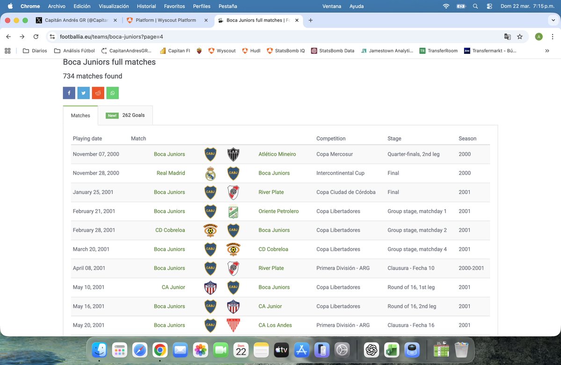Click Atlético Mineiro crest icon

click(233, 154)
